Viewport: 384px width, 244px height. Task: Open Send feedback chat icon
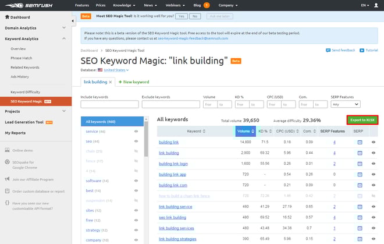328,50
